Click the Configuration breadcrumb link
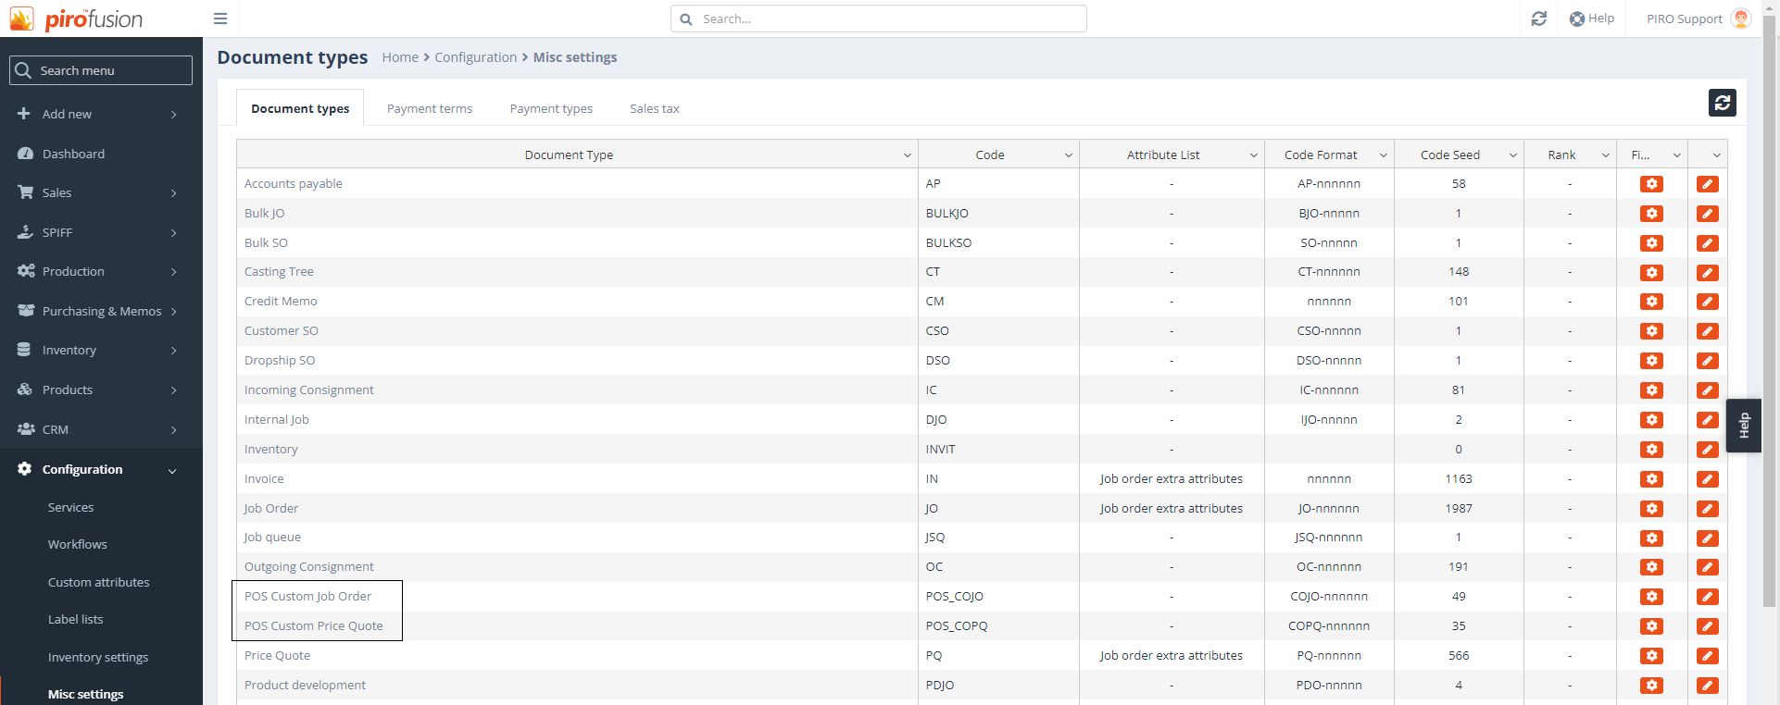 [x=475, y=57]
